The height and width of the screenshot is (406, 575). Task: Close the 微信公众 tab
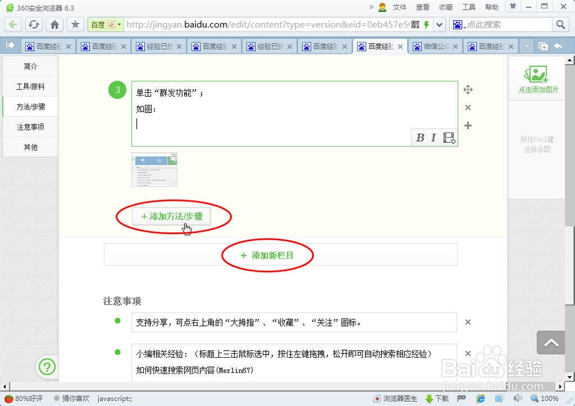pyautogui.click(x=455, y=47)
